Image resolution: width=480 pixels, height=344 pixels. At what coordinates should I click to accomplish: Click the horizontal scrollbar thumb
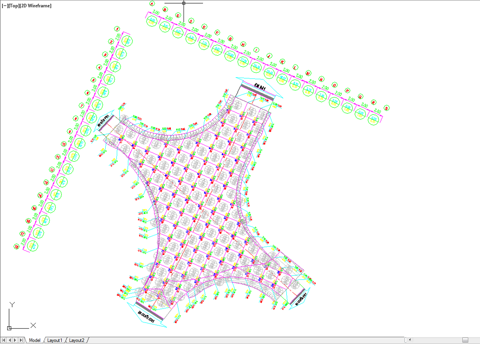coord(465,340)
